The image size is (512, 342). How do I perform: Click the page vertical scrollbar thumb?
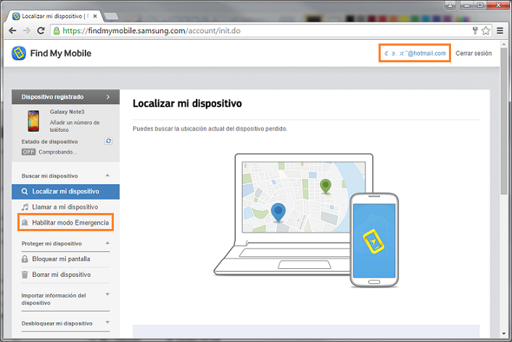504,121
